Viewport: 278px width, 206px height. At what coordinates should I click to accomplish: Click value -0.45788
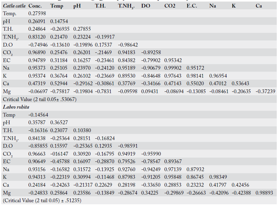pos(60,161)
